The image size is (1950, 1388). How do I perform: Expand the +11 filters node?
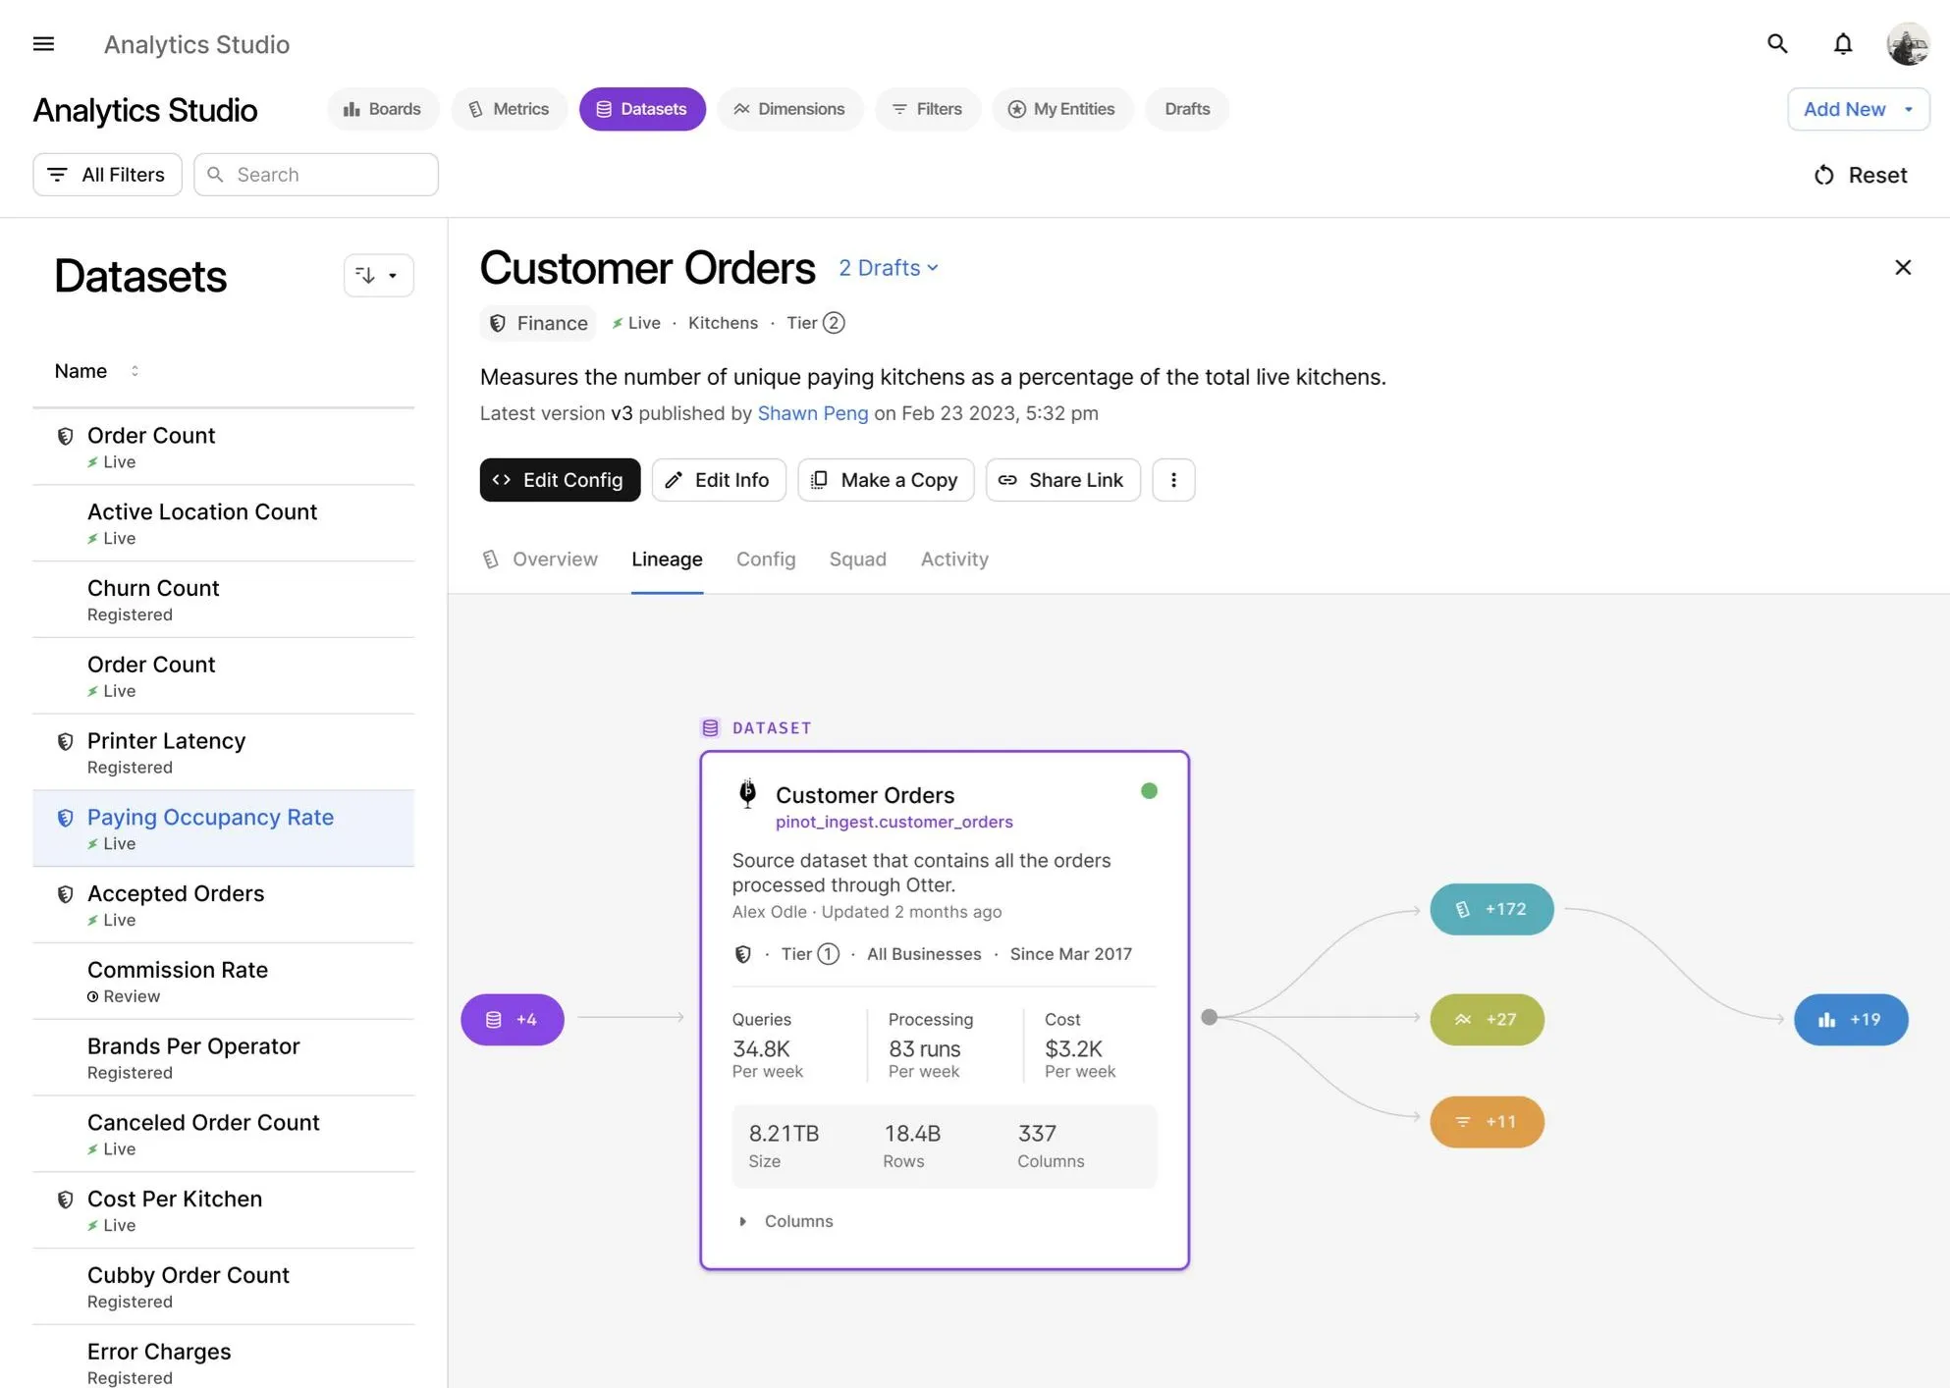pos(1487,1122)
